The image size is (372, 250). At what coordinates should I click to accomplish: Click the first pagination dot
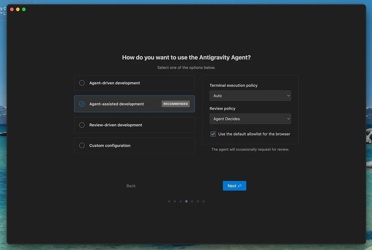click(x=169, y=201)
